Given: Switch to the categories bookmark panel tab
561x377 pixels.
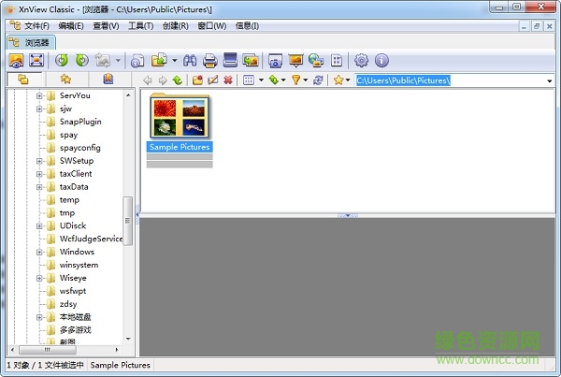Looking at the screenshot, I should (108, 80).
